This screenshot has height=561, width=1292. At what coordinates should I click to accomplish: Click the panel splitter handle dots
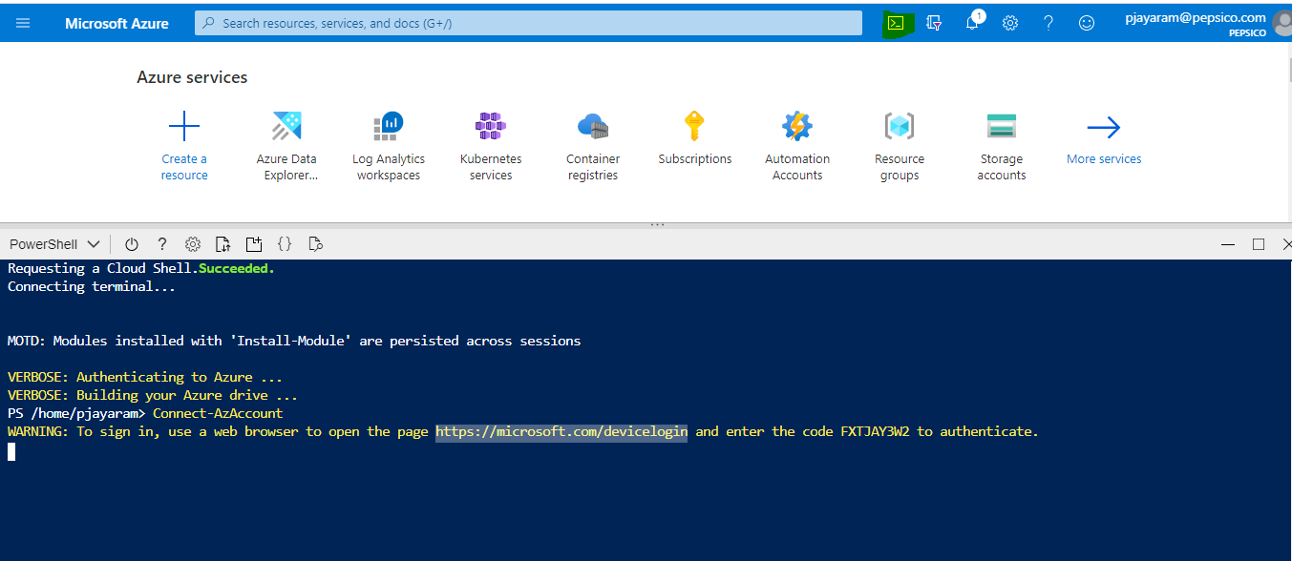[x=657, y=225]
